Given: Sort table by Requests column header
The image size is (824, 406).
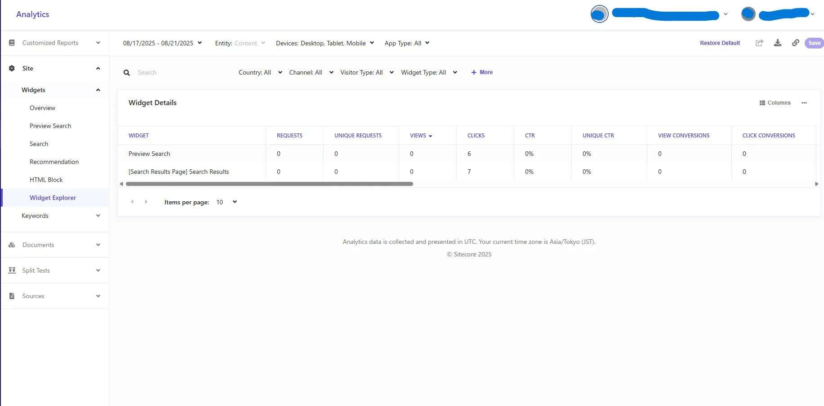Looking at the screenshot, I should (290, 136).
